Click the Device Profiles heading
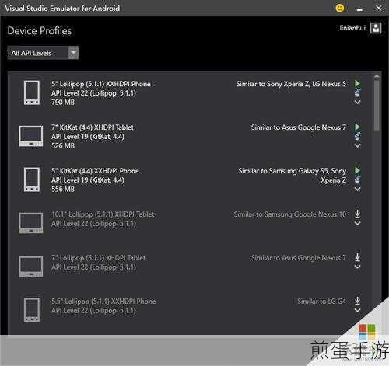Image resolution: width=389 pixels, height=366 pixels. point(40,31)
